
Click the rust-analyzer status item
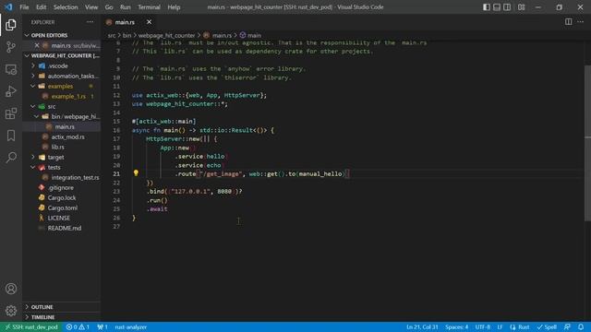pos(131,327)
